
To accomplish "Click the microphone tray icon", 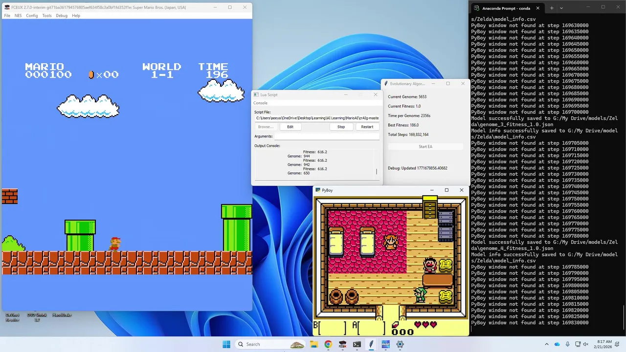I will [568, 344].
